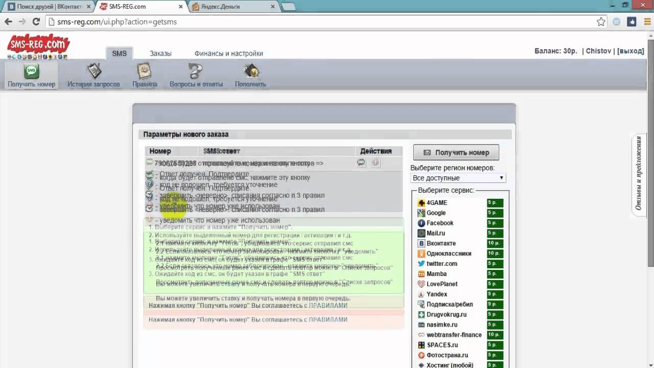Open the Правила icon

pyautogui.click(x=145, y=75)
